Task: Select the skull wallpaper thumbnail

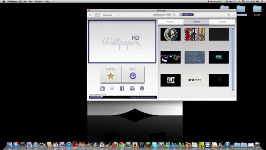Action: 170,34
